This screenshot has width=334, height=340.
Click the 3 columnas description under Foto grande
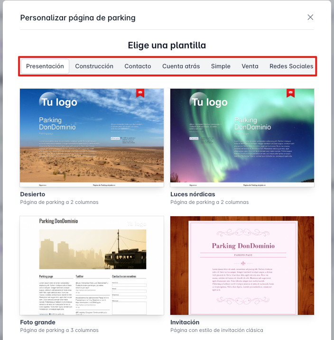[x=59, y=330]
